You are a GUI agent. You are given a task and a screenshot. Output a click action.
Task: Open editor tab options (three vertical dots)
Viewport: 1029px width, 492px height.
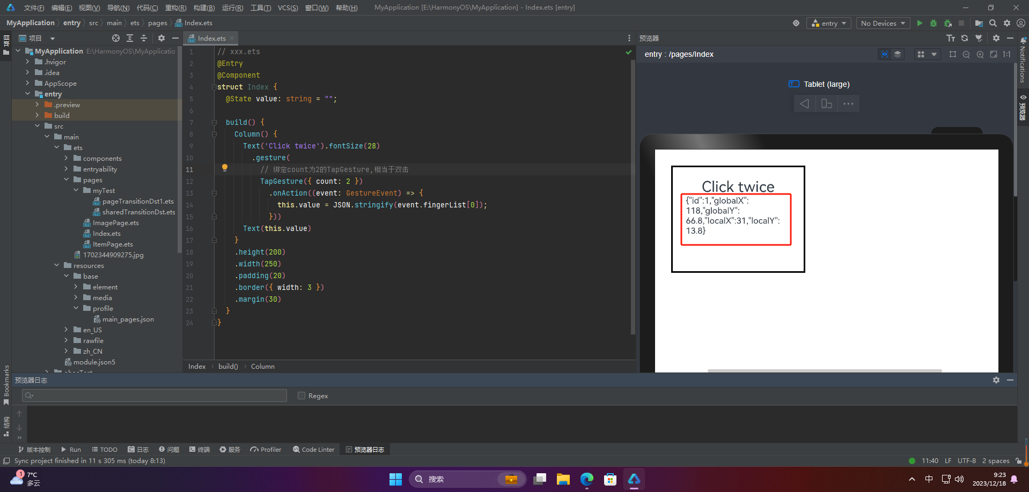629,38
